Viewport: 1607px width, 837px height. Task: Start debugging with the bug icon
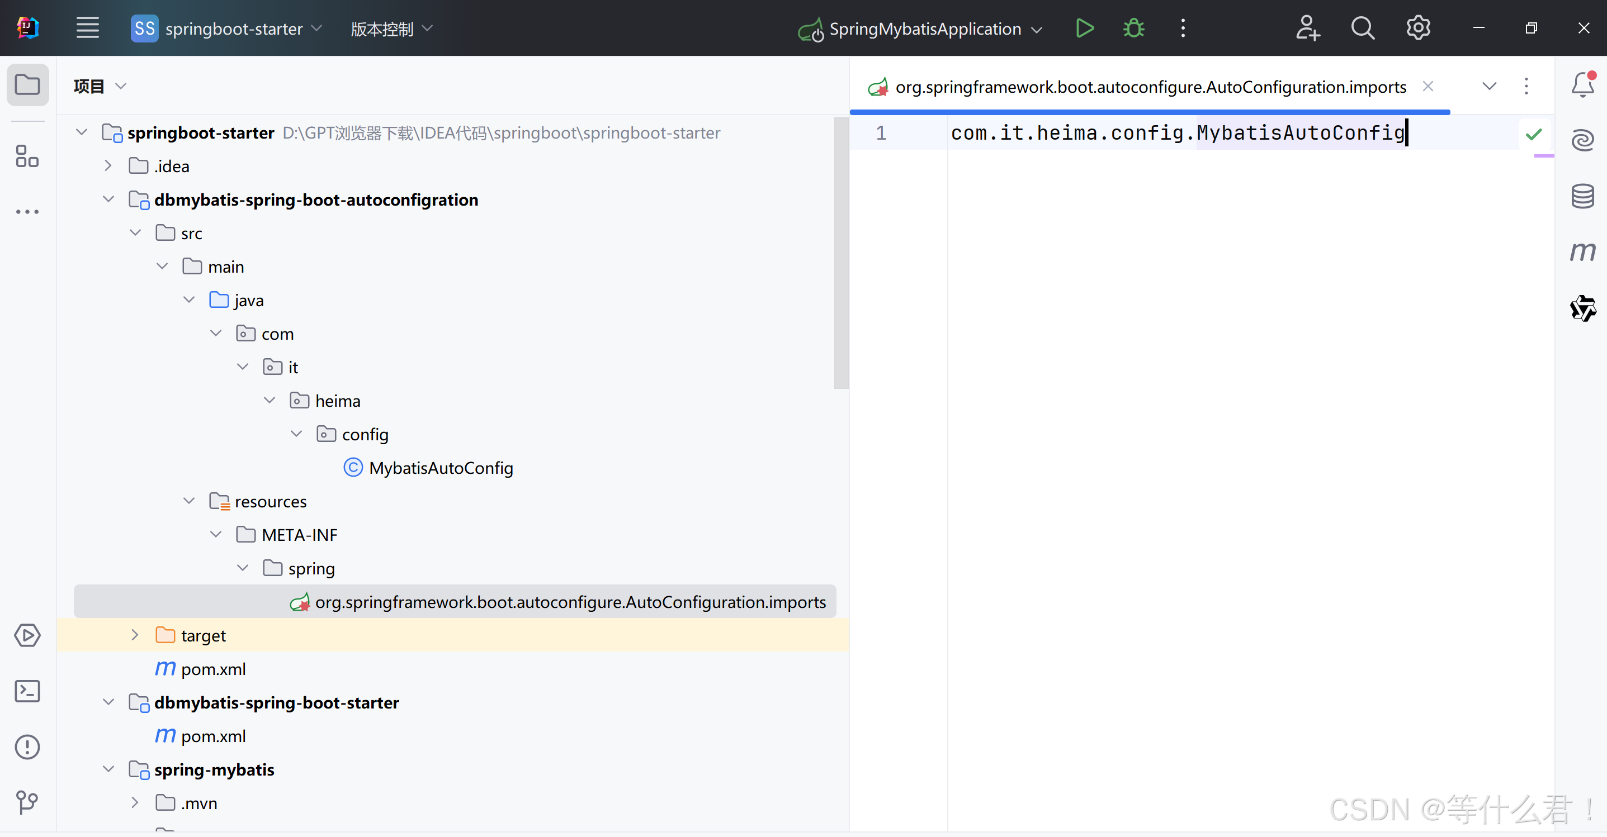pos(1133,28)
